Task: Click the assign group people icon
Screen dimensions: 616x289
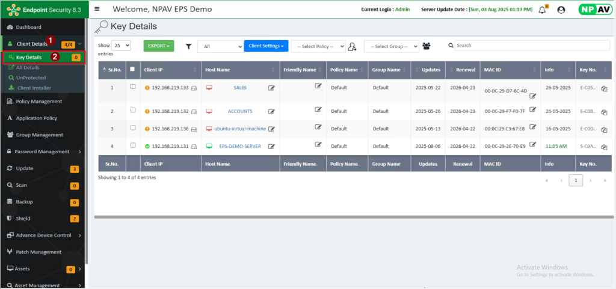Action: coord(427,46)
